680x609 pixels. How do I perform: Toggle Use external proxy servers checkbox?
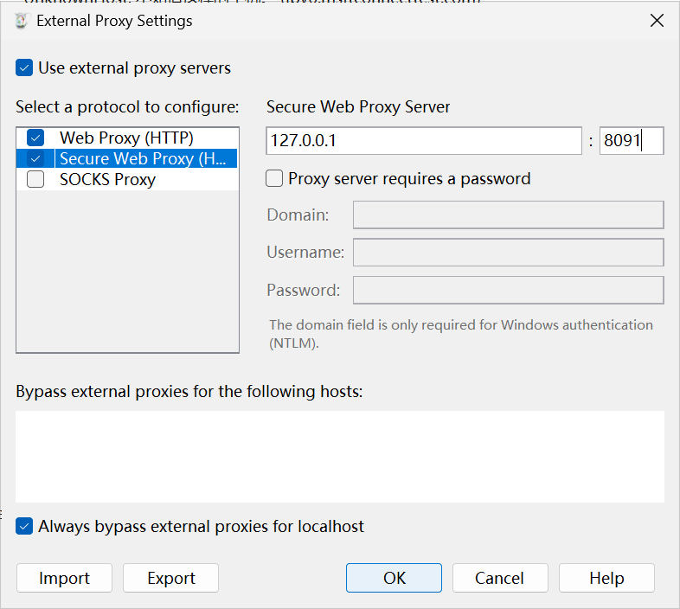coord(24,67)
